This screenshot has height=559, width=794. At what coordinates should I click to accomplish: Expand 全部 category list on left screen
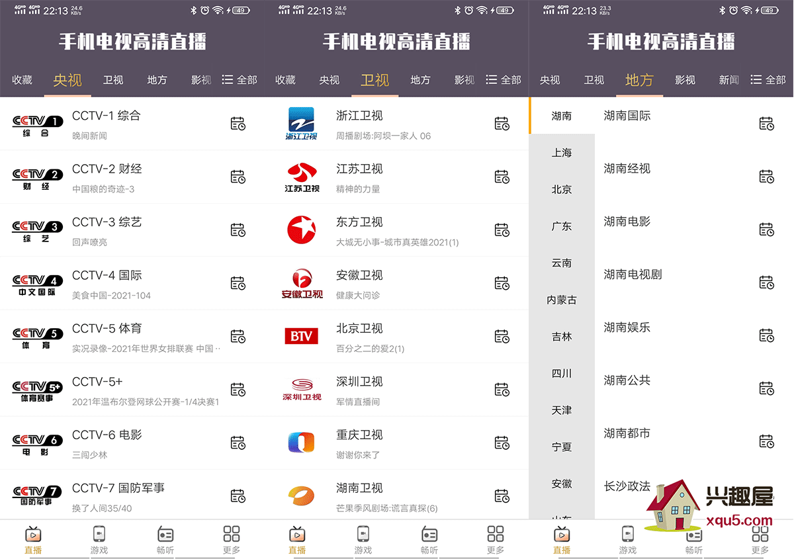(239, 80)
